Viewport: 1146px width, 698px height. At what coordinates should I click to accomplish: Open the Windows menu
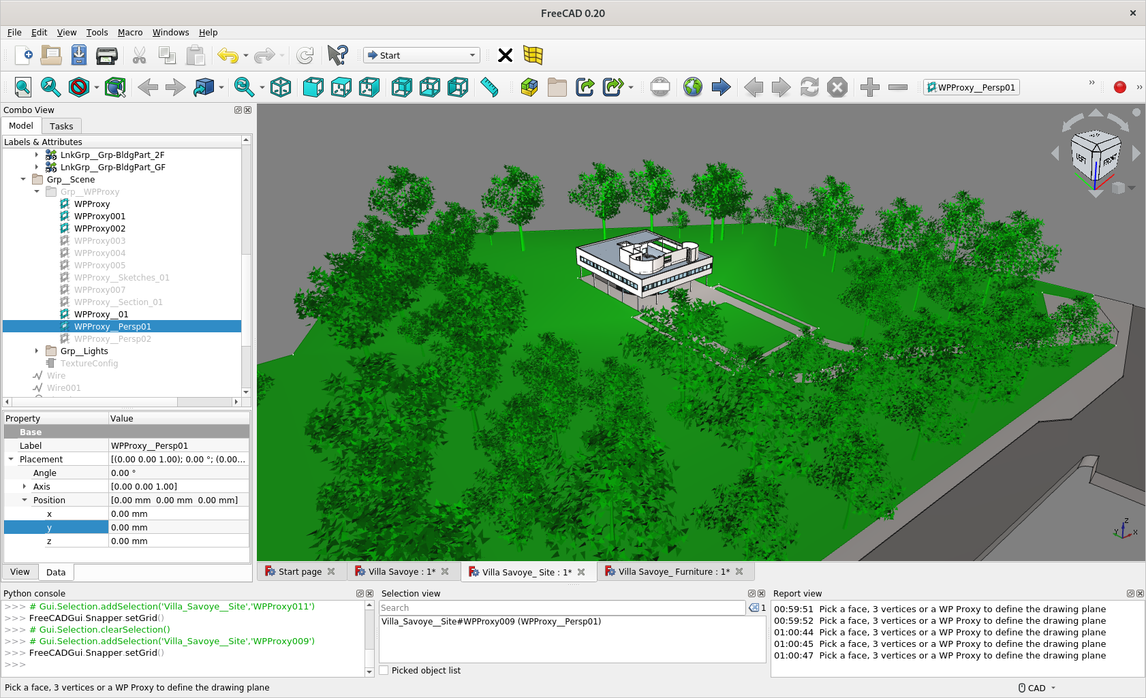170,32
